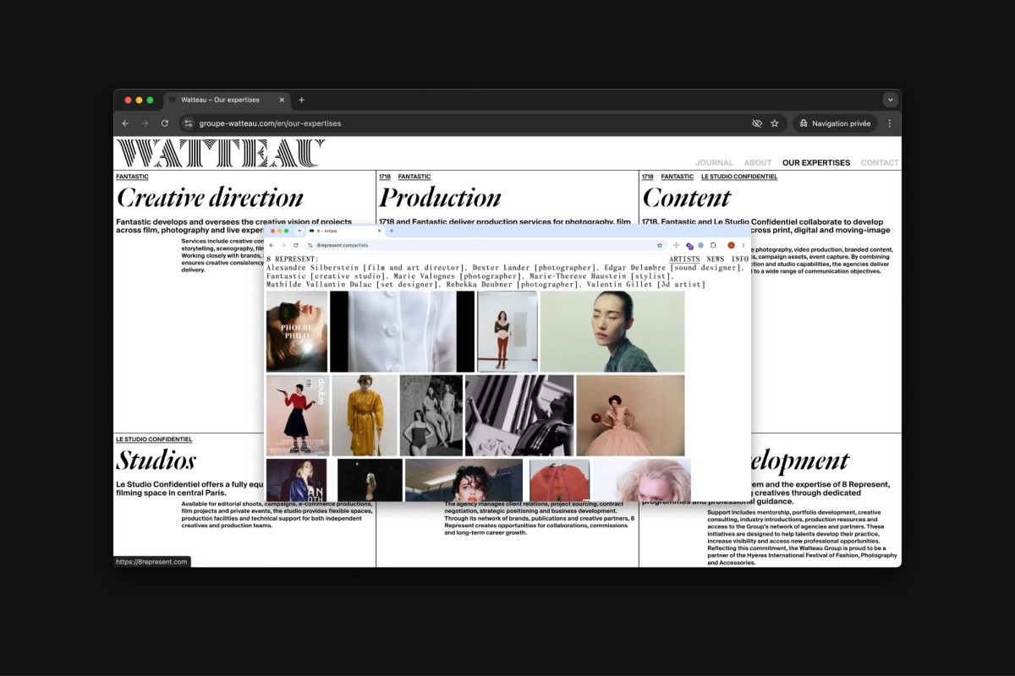Click artist name Dexter Lander
This screenshot has width=1015, height=676.
point(500,268)
